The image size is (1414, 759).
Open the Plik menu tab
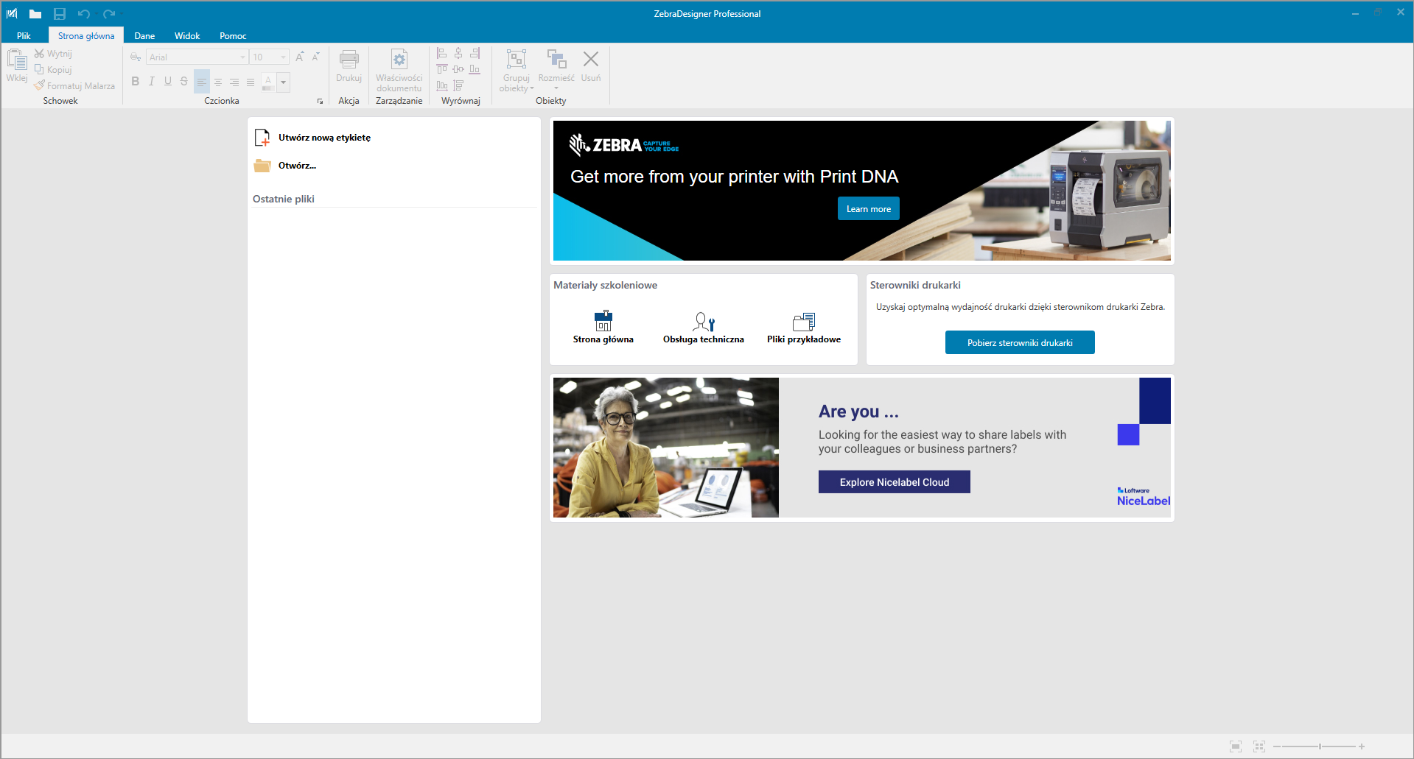coord(24,35)
